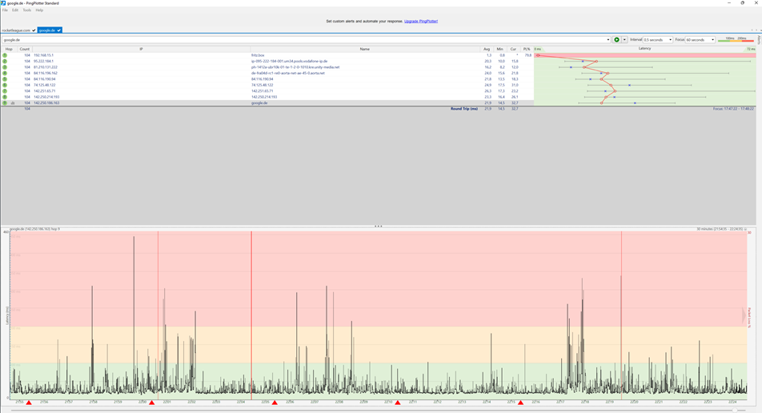The width and height of the screenshot is (762, 413).
Task: Click the 100ms 200ms latency color scale
Action: tap(736, 39)
